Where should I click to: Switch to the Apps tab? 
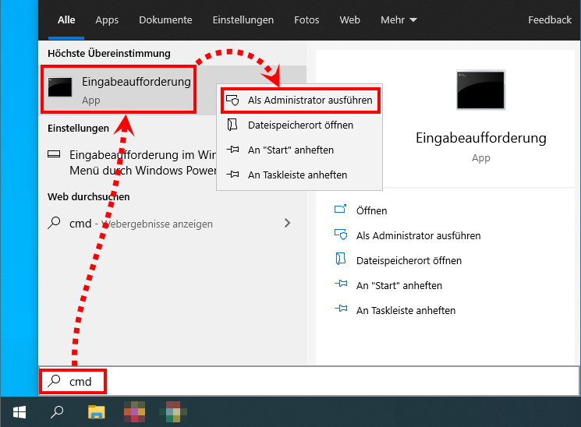(107, 19)
